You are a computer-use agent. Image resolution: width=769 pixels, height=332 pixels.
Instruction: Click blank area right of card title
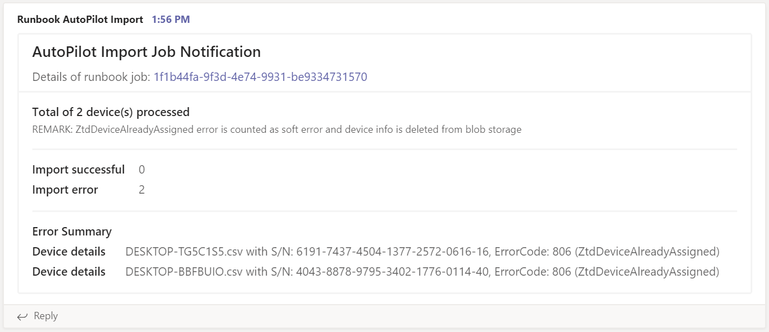(x=502, y=52)
